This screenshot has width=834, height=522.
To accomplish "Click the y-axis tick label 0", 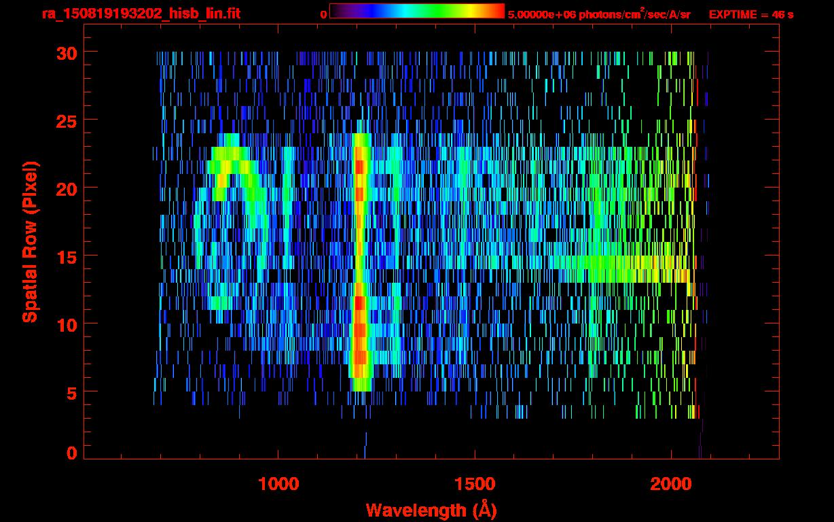I will click(72, 453).
